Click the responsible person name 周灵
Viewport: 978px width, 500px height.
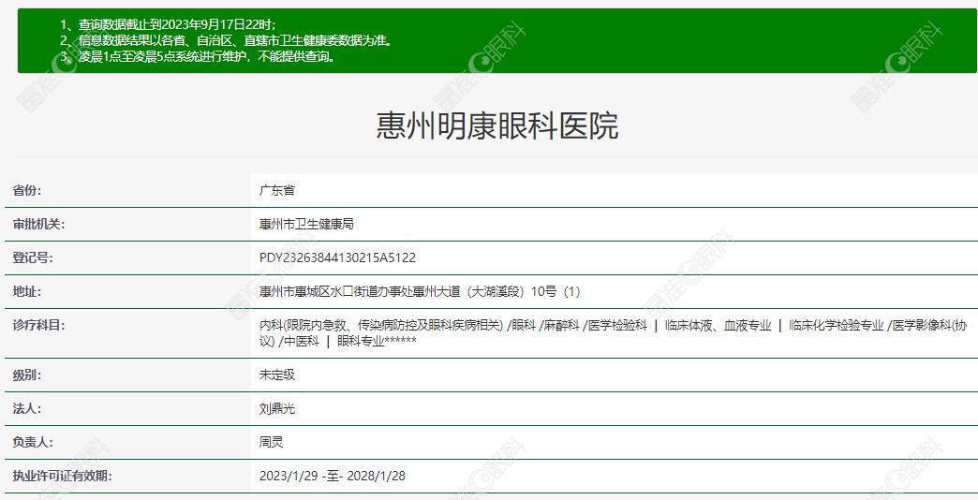[272, 443]
